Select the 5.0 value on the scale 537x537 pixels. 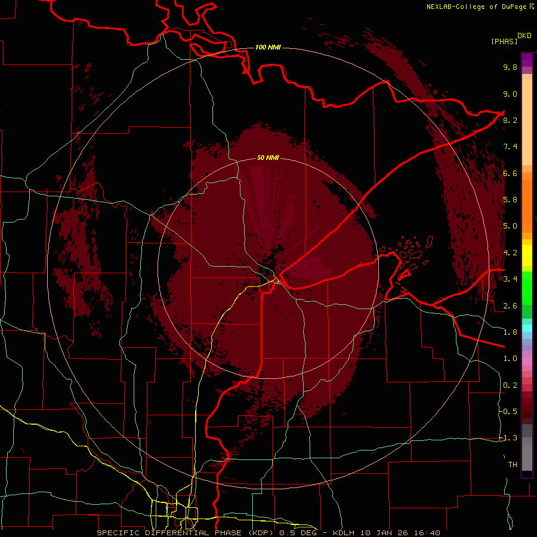click(x=510, y=226)
